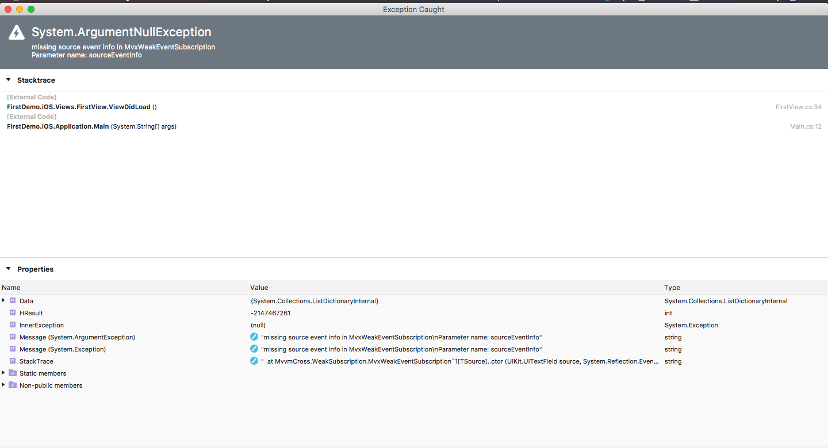Click the Parameter name: sourceEventInfo text
This screenshot has height=448, width=828.
[87, 55]
